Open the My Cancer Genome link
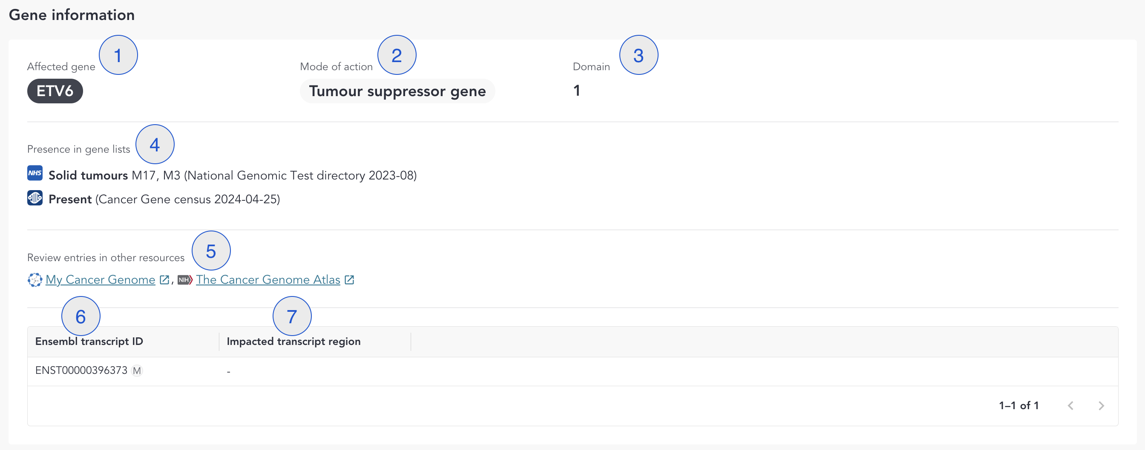The width and height of the screenshot is (1145, 450). (101, 279)
